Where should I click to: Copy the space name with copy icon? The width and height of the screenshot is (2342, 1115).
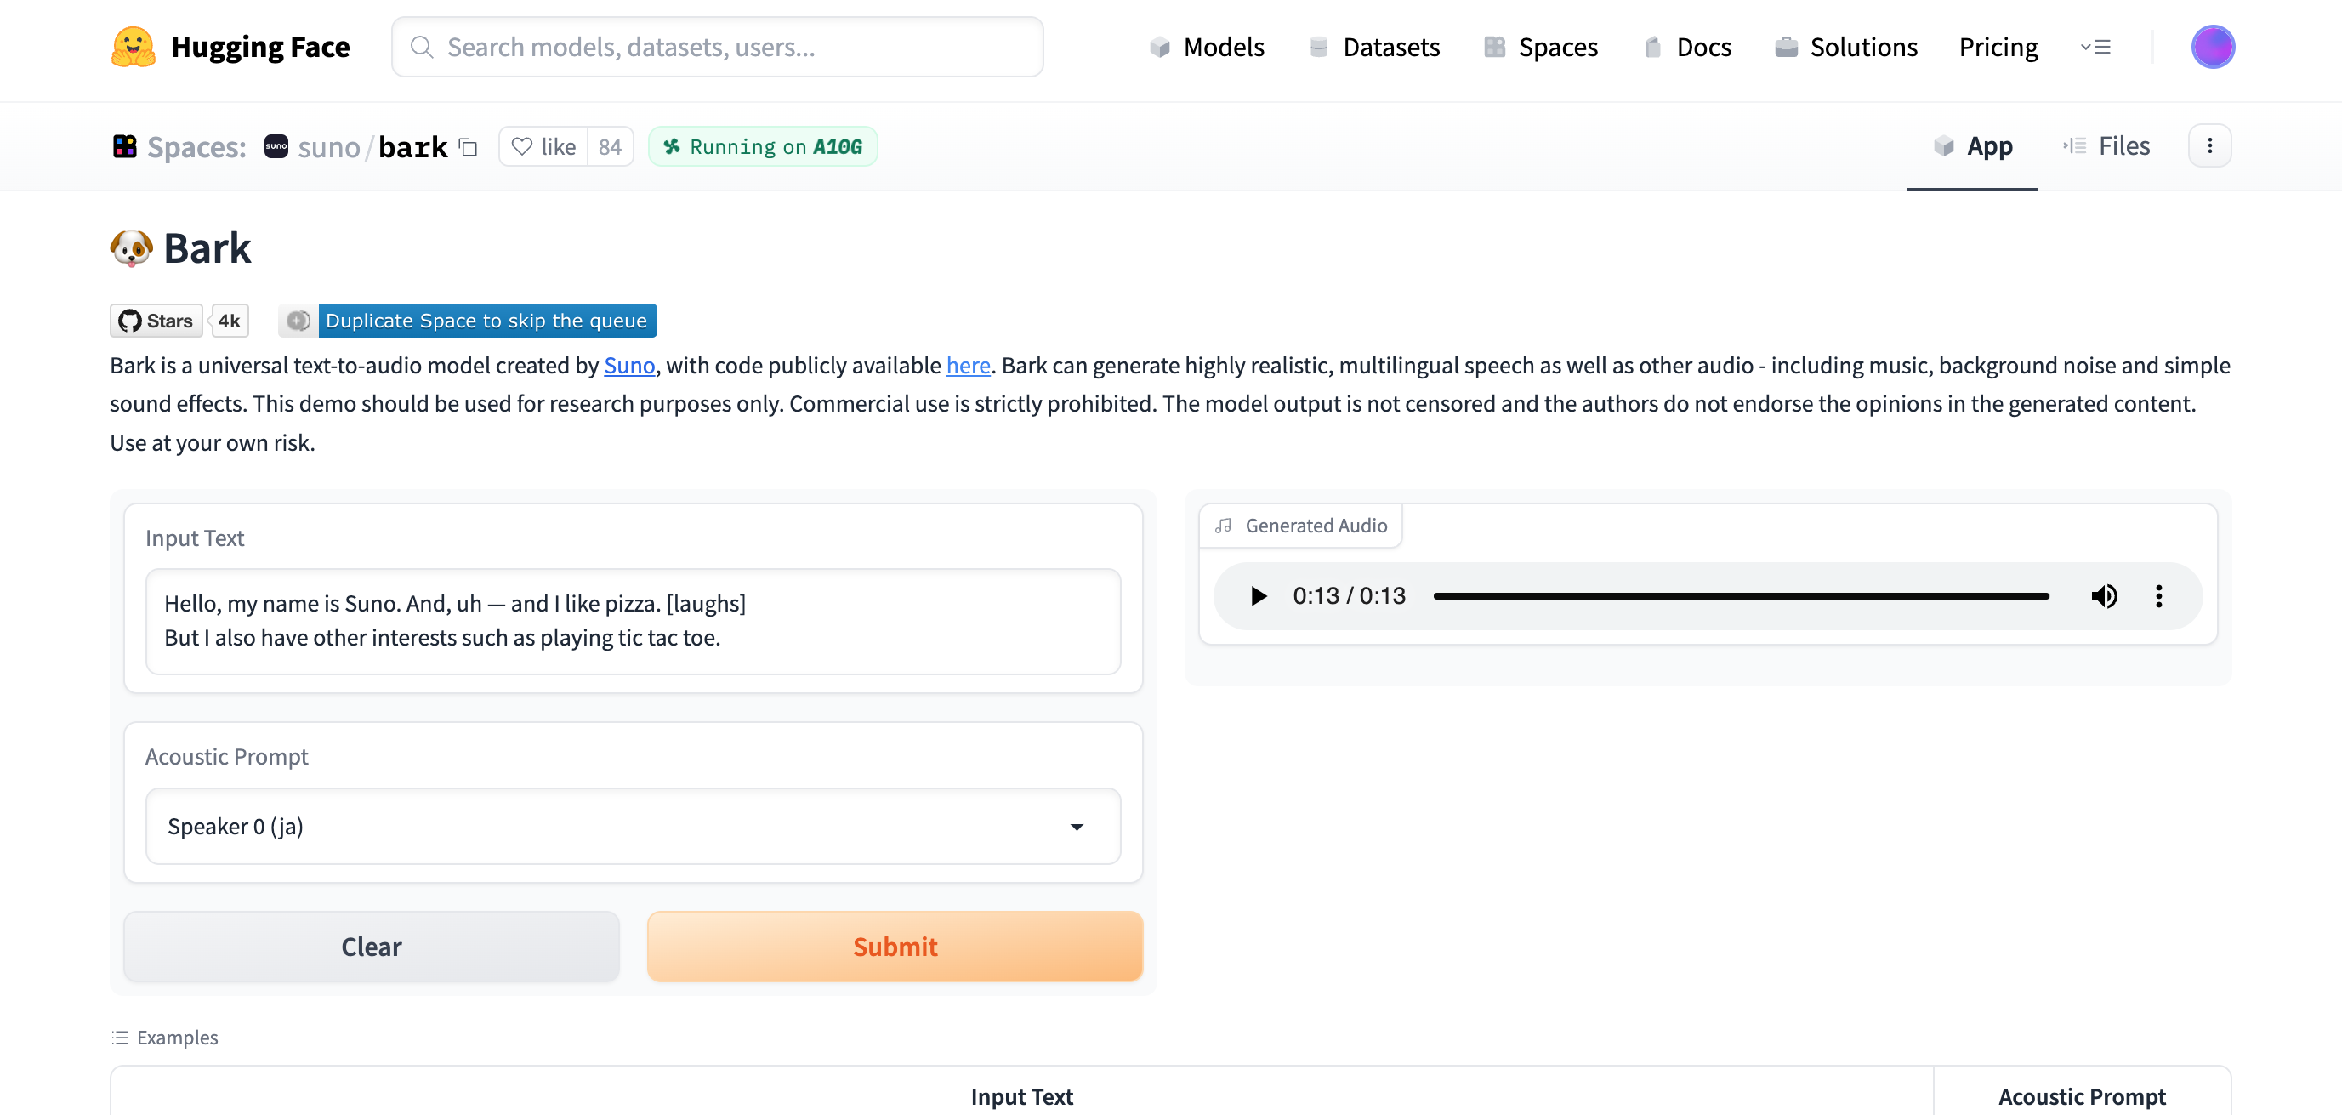(x=469, y=147)
